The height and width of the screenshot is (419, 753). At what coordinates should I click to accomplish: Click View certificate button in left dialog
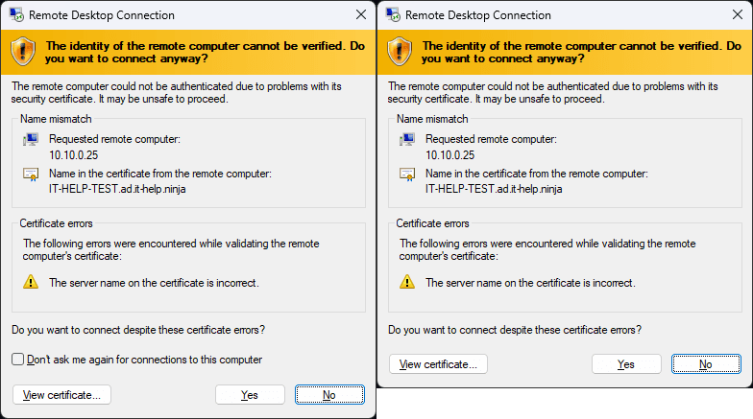click(x=61, y=395)
